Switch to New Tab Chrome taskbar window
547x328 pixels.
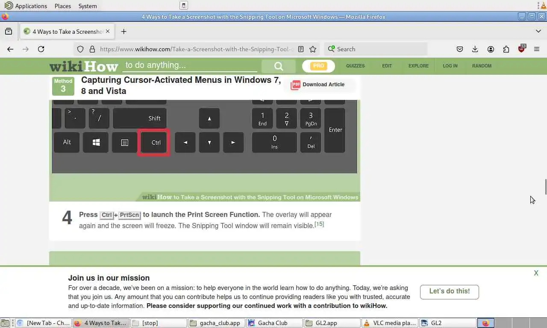(x=43, y=323)
